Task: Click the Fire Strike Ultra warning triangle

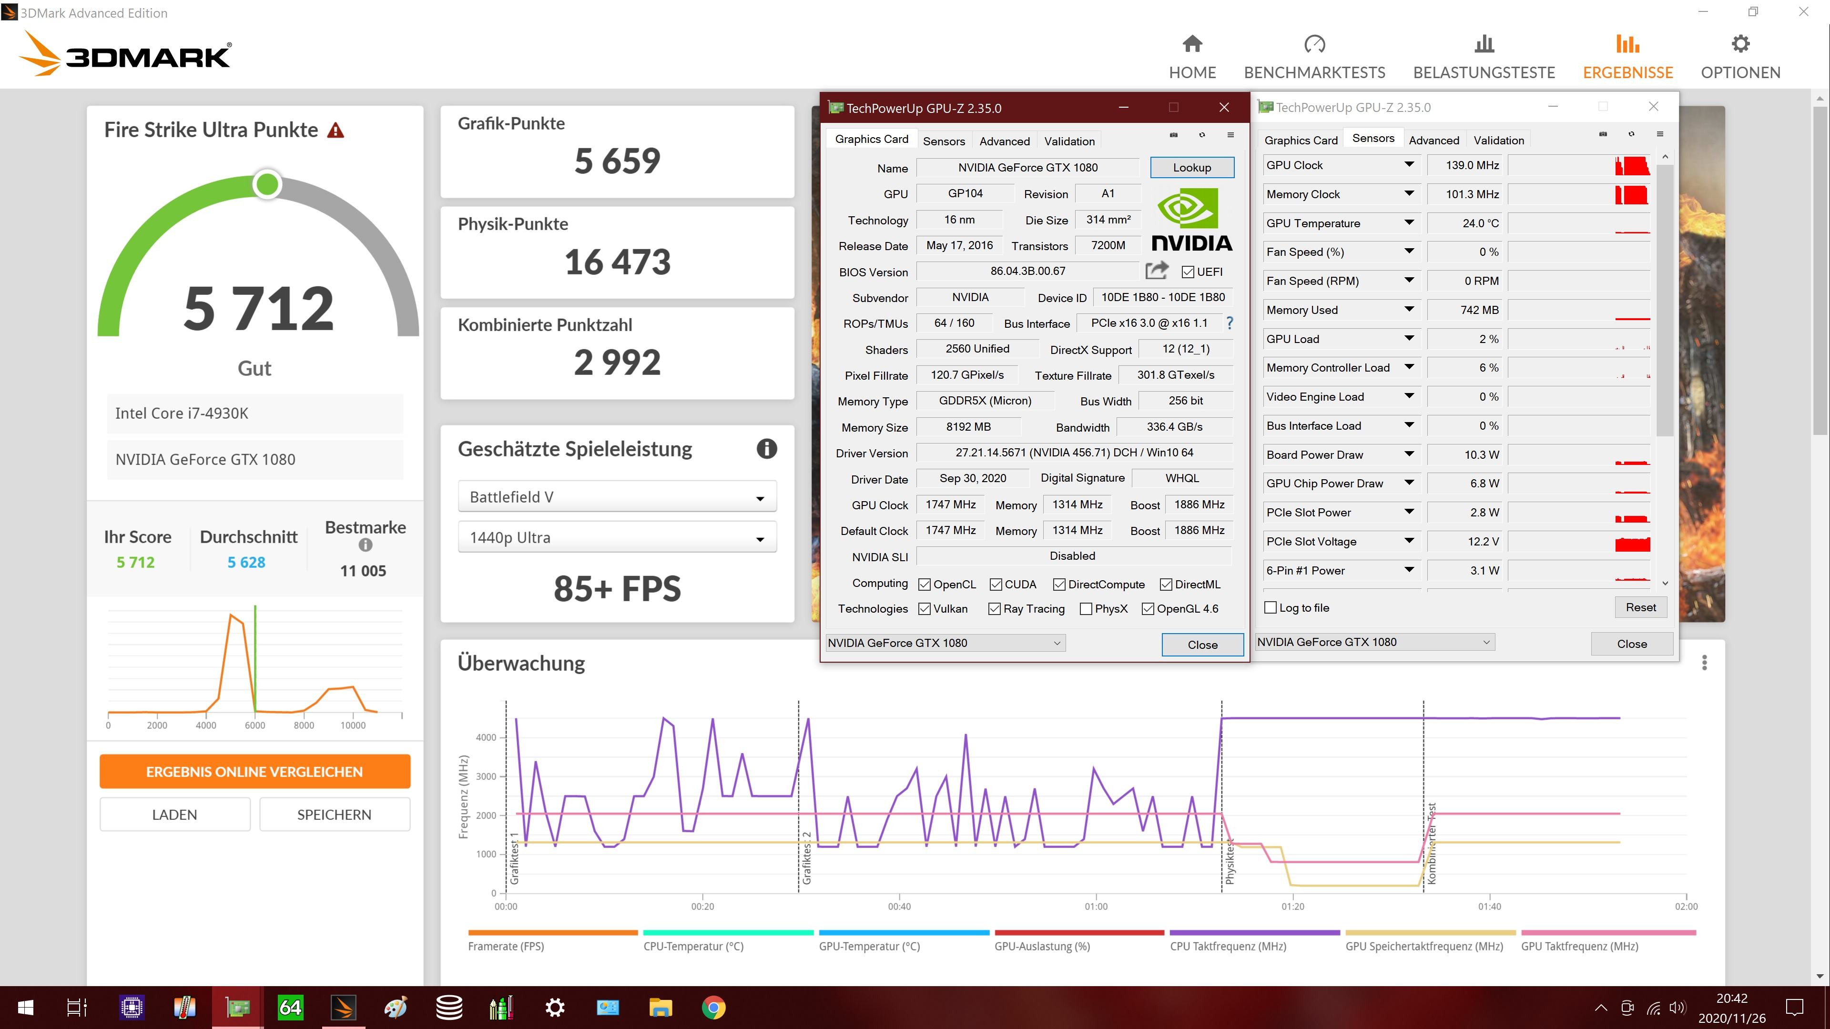Action: pyautogui.click(x=335, y=130)
